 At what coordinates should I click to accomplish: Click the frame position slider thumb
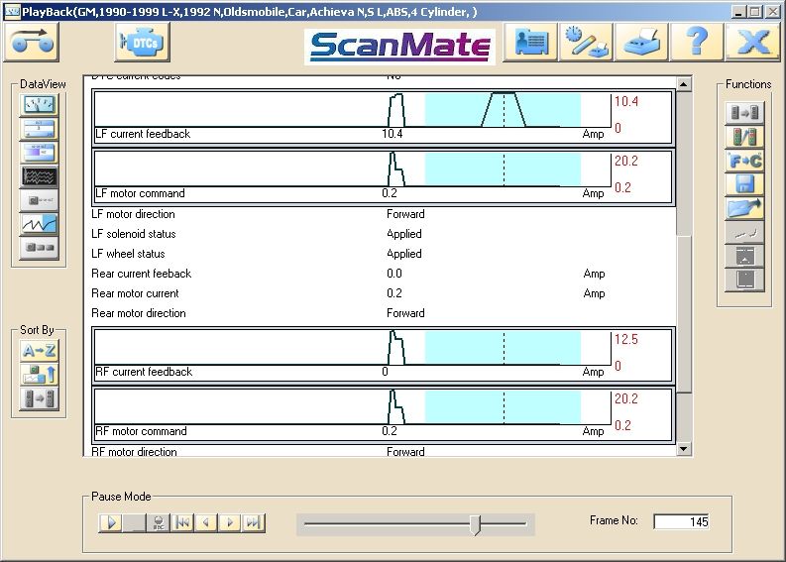pos(475,525)
